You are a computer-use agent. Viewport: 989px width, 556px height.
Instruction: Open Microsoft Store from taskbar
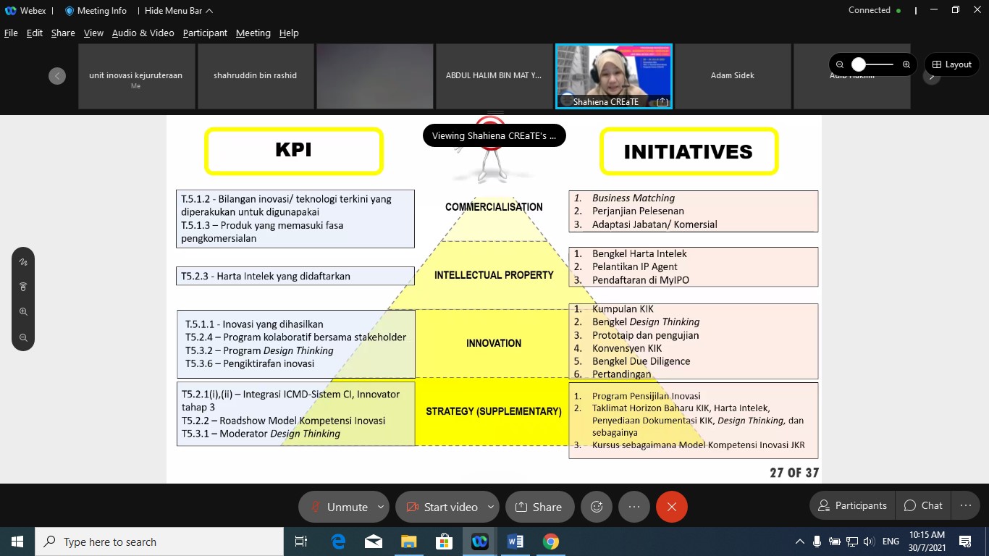pyautogui.click(x=444, y=542)
